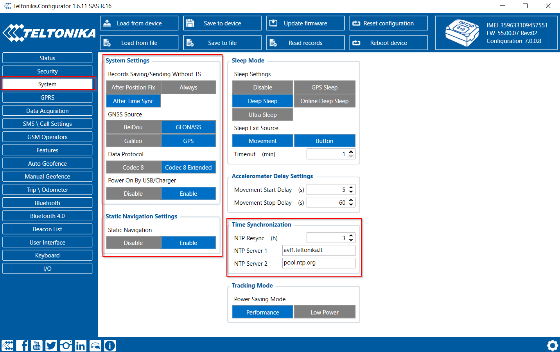Screen dimensions: 560x352
Task: Increase NTP Resync hours with up arrow
Action: pos(351,236)
